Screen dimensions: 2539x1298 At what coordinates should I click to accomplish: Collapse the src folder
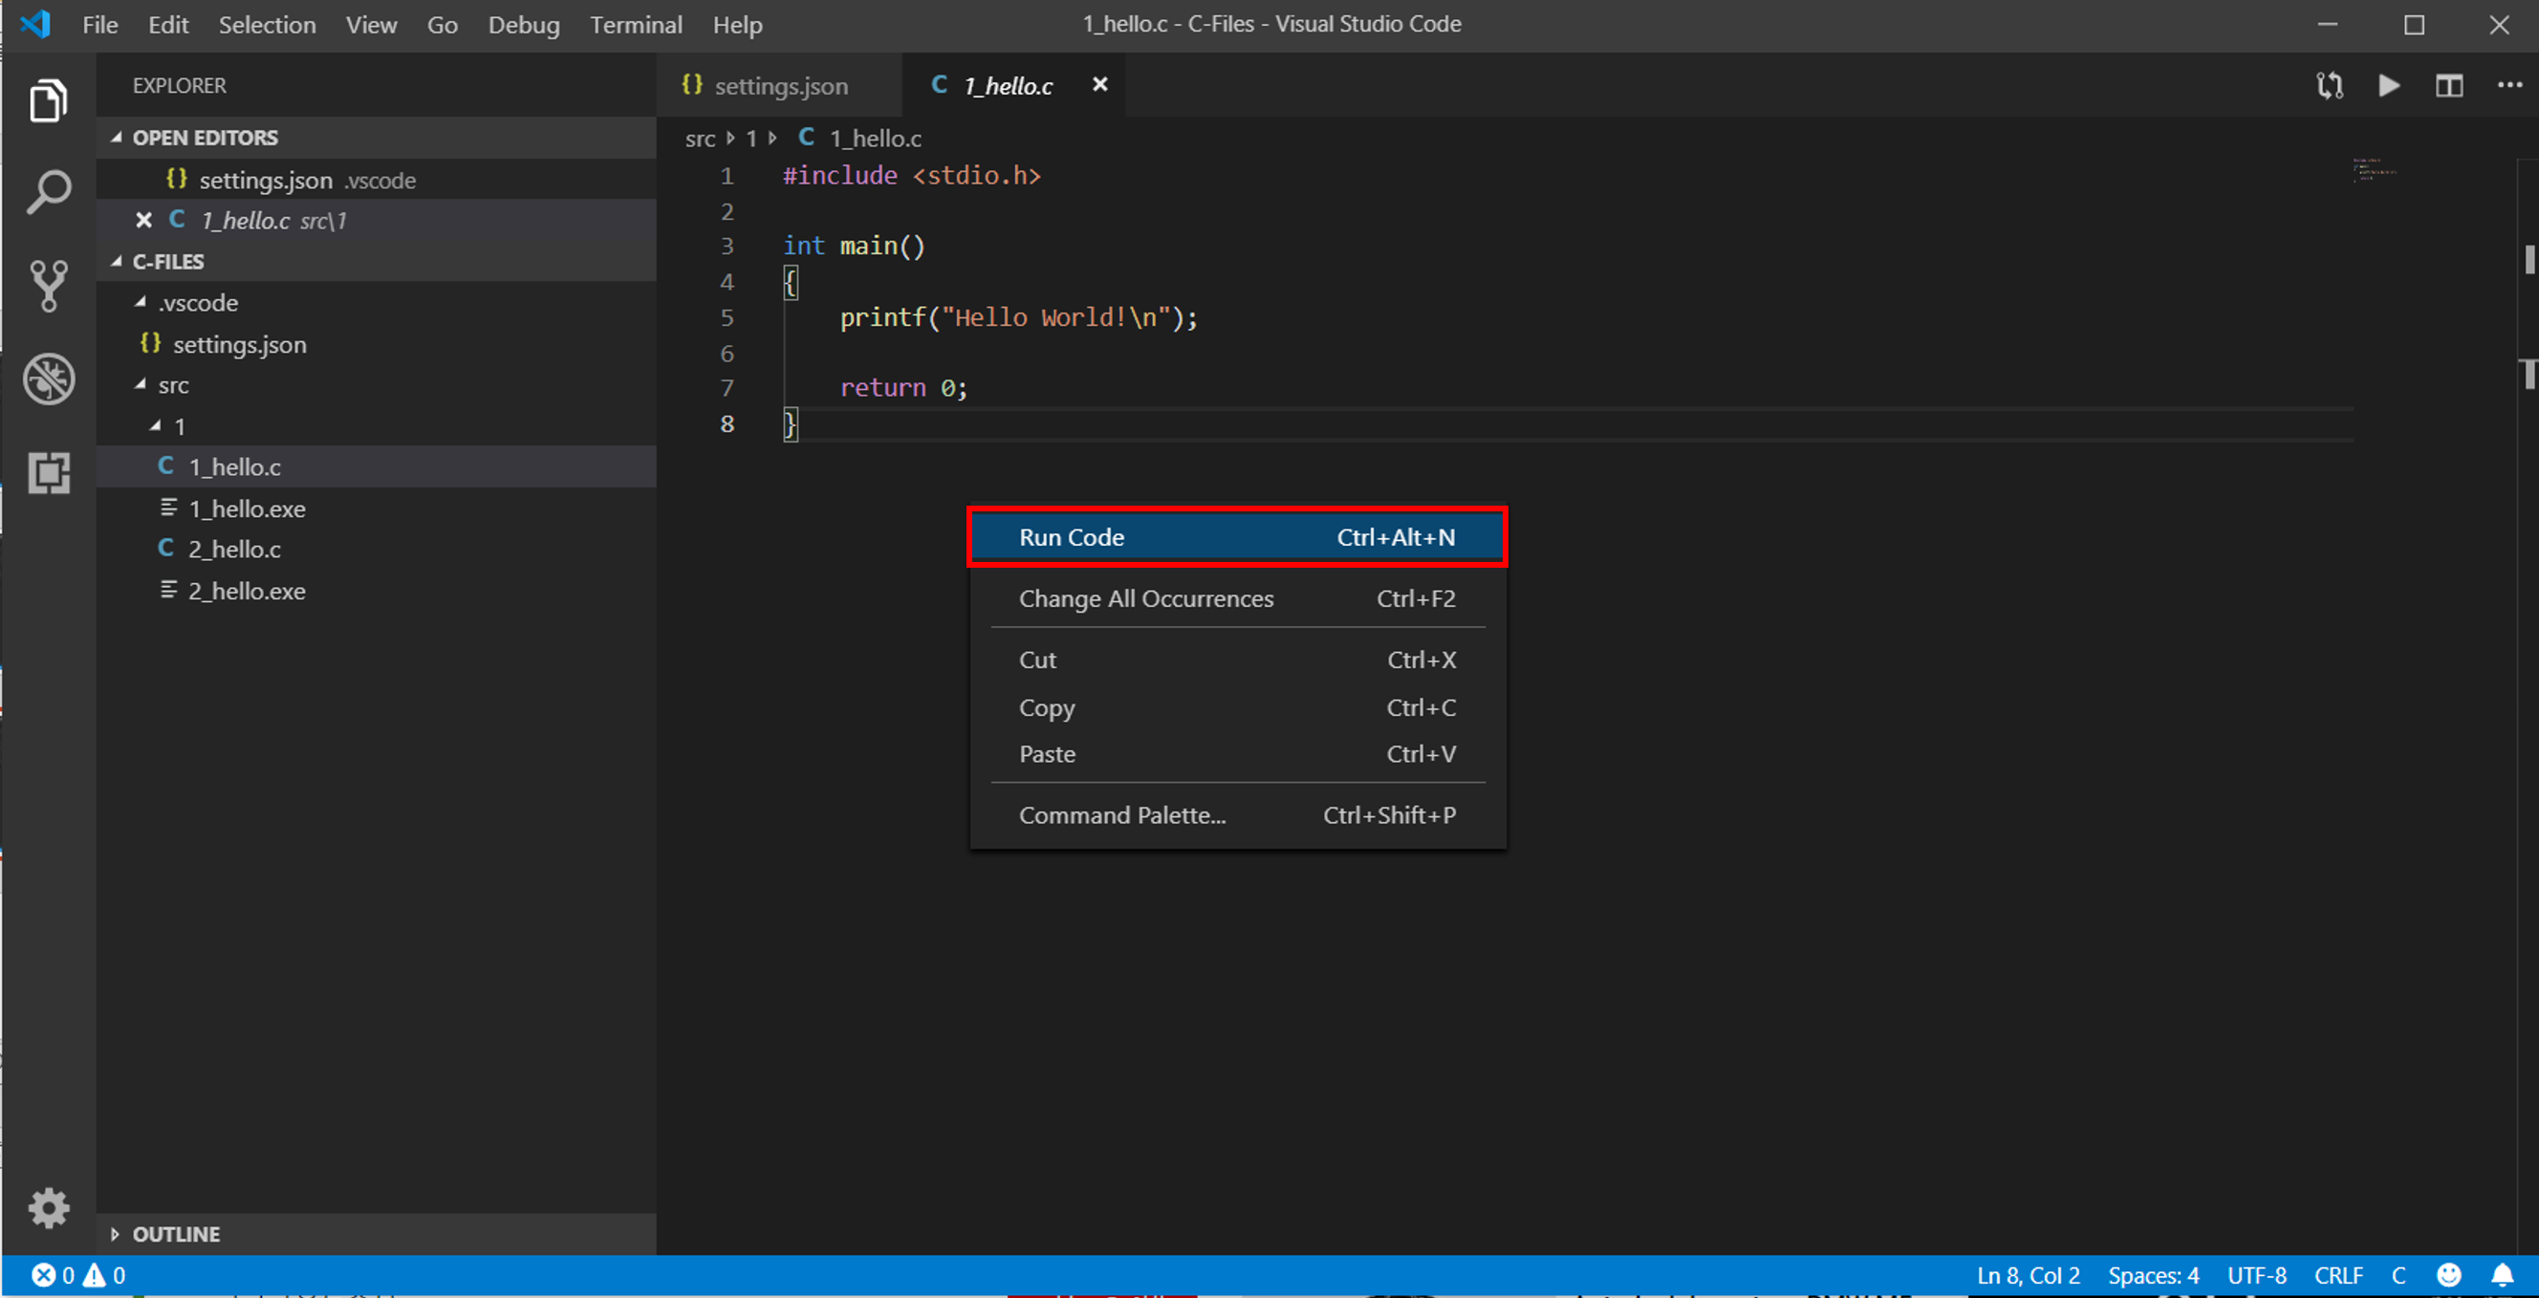pos(172,385)
